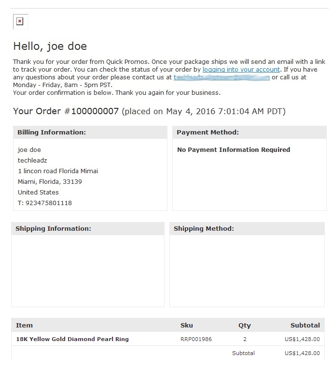
Task: Click 'No Payment Information Required' text
Action: pos(234,150)
